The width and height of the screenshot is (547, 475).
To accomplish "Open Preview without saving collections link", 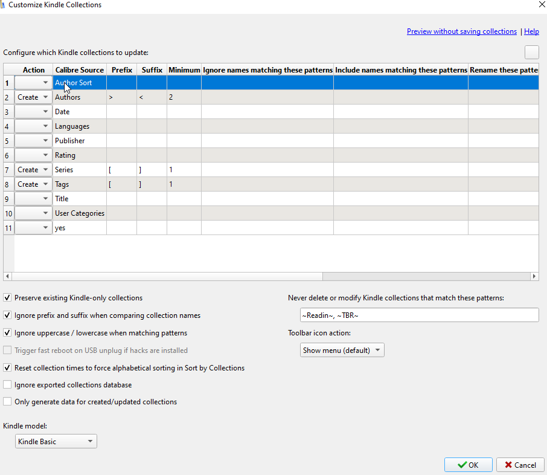I will pyautogui.click(x=461, y=31).
